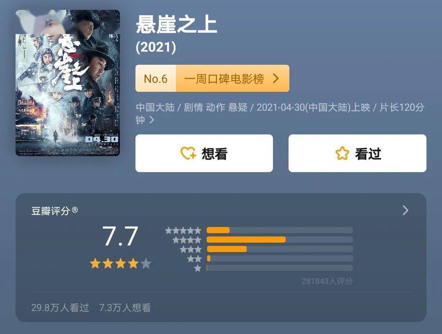Tap the heart-plus icon on 想看
The height and width of the screenshot is (334, 442).
[188, 153]
